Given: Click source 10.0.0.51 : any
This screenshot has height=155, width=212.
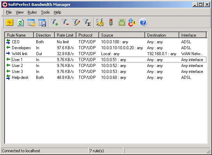Looking at the screenshot, I should [x=114, y=60].
